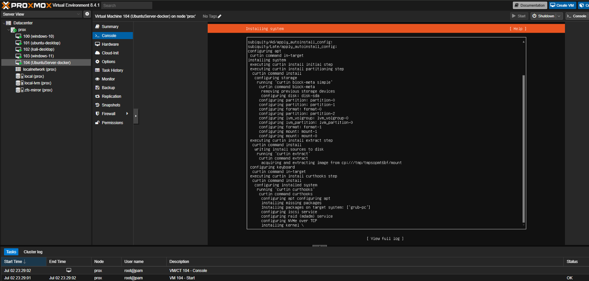Collapse the bottom tasks panel handle
The width and height of the screenshot is (589, 281).
pyautogui.click(x=320, y=246)
